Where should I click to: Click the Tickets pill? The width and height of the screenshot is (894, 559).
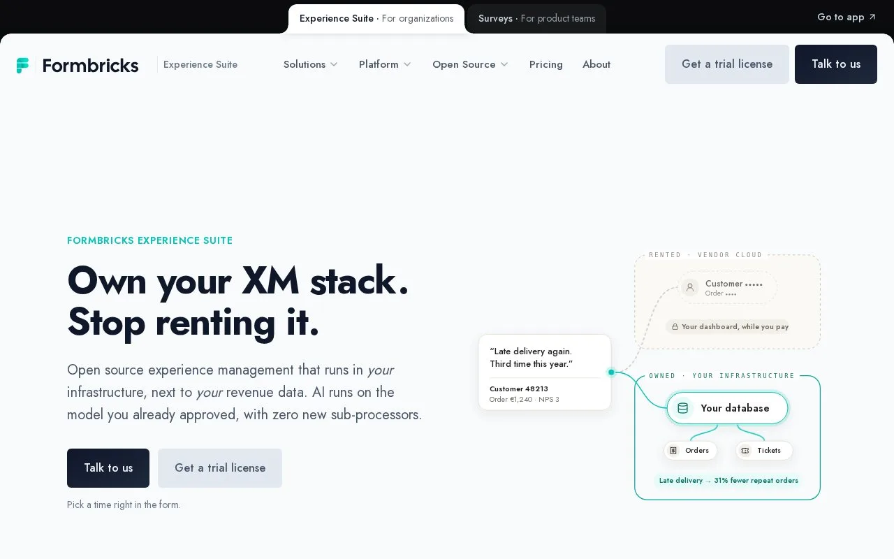[763, 451]
